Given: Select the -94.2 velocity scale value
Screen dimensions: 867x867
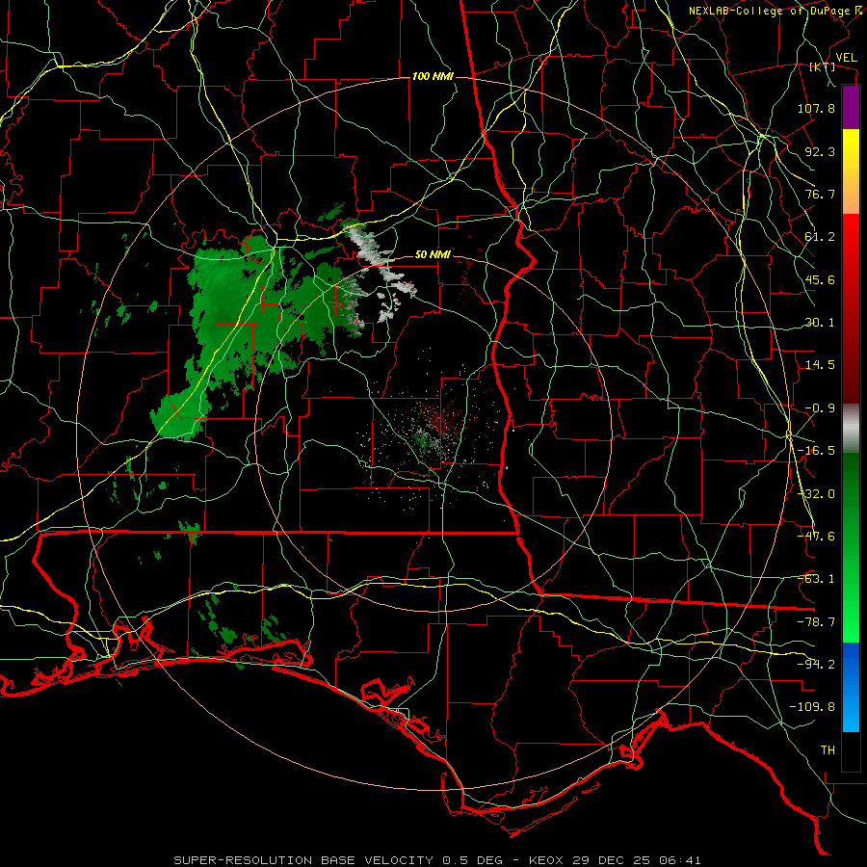Looking at the screenshot, I should tap(816, 665).
